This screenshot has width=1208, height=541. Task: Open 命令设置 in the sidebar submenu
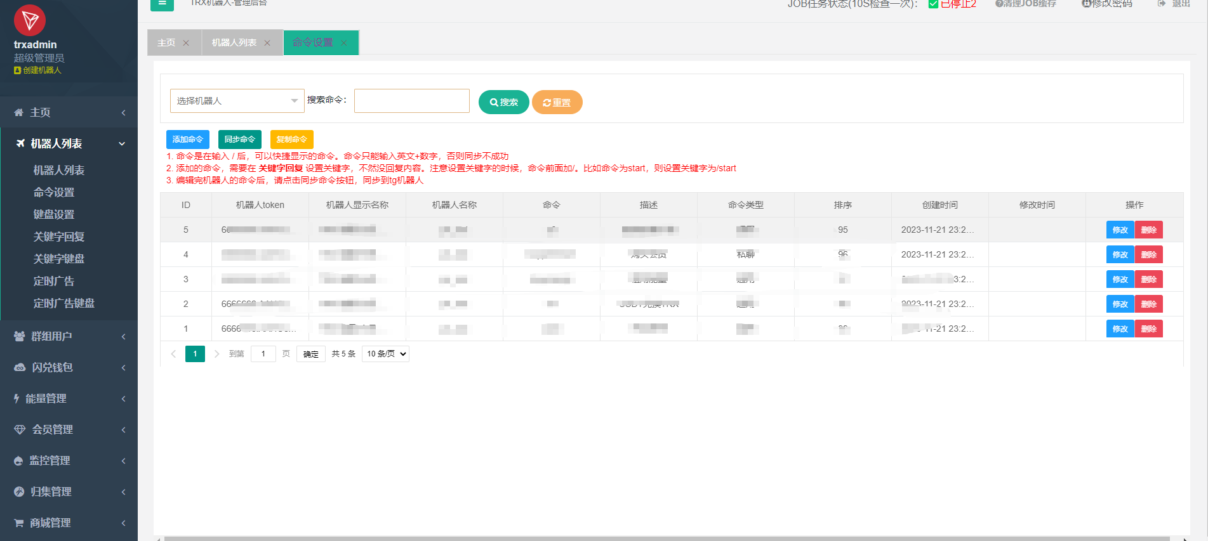(54, 192)
